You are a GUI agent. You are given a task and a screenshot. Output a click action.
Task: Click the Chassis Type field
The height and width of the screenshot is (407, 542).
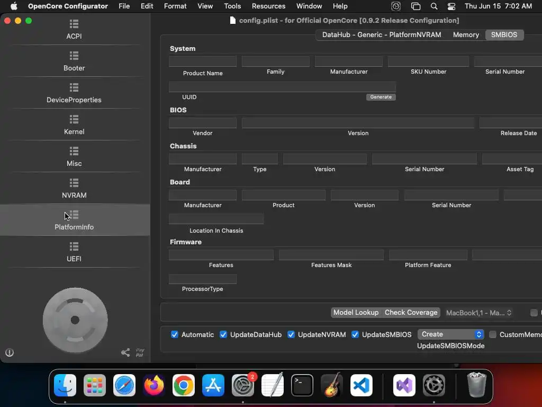(x=259, y=159)
